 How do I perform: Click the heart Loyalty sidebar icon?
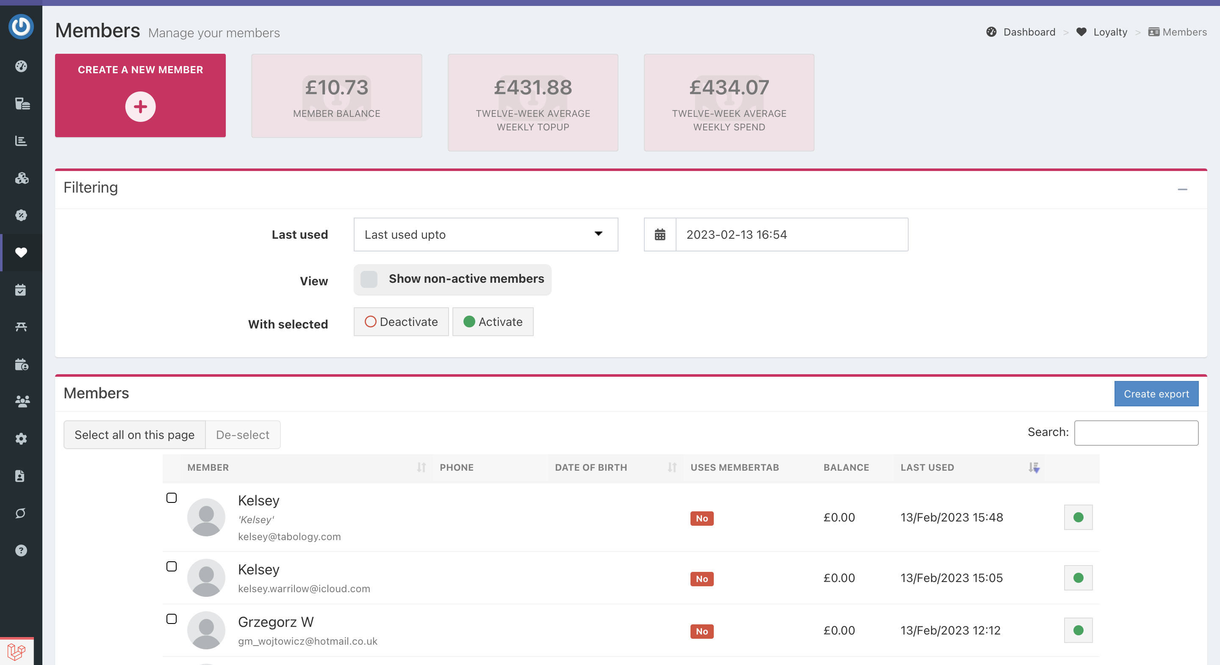21,252
